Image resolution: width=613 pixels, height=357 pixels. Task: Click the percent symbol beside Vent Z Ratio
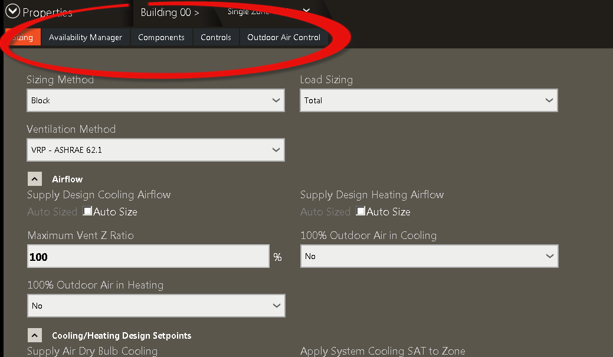tap(277, 256)
